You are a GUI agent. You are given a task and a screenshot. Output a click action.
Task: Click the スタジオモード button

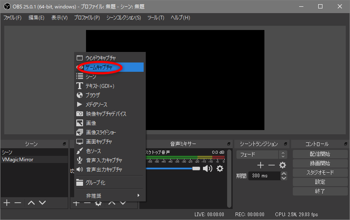pyautogui.click(x=320, y=173)
